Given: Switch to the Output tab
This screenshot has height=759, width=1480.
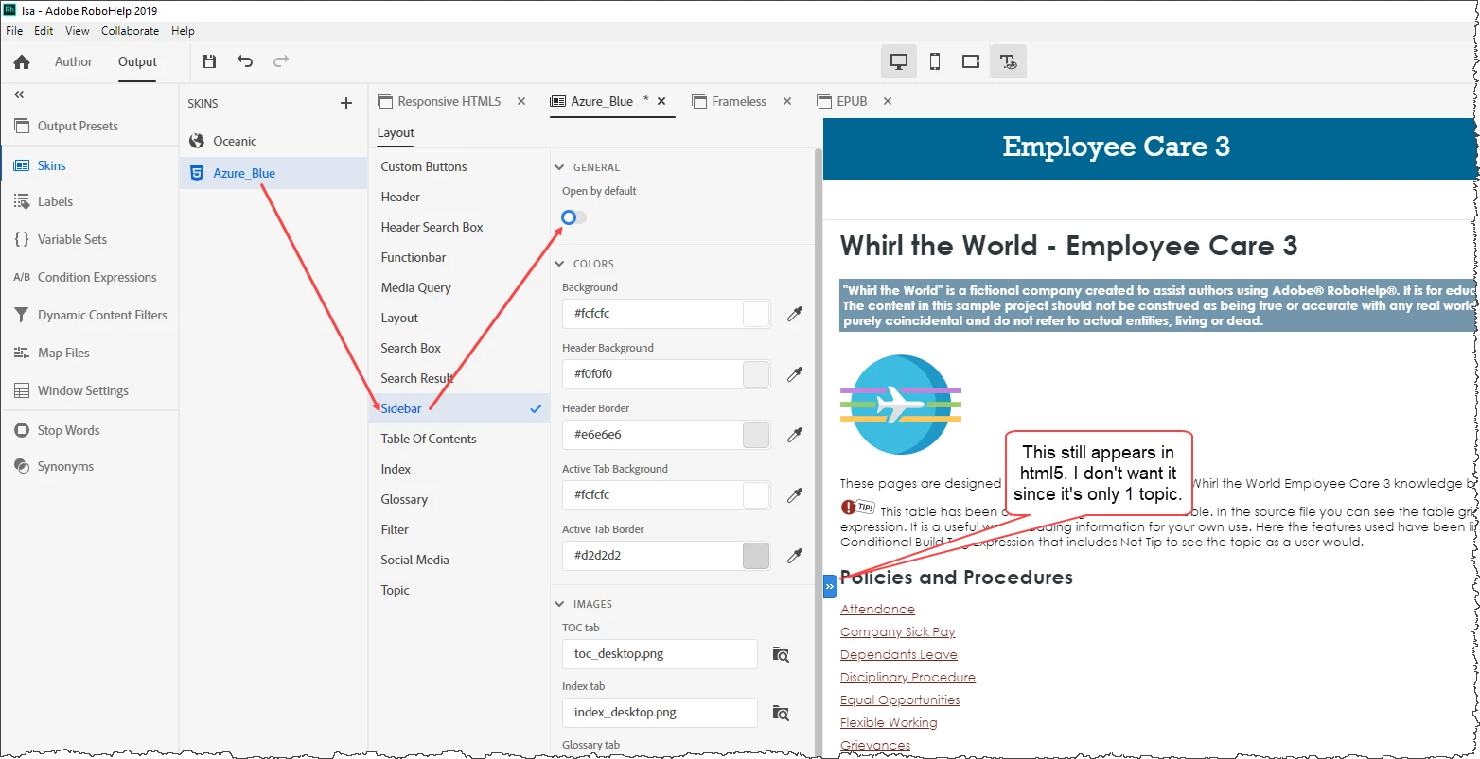Looking at the screenshot, I should (137, 61).
